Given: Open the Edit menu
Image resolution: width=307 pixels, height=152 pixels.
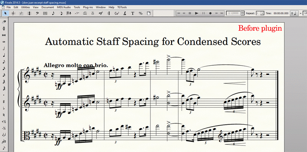Looking at the screenshot, I should (x=16, y=7).
